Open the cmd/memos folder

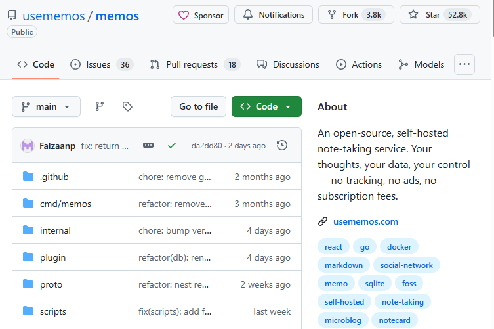66,204
